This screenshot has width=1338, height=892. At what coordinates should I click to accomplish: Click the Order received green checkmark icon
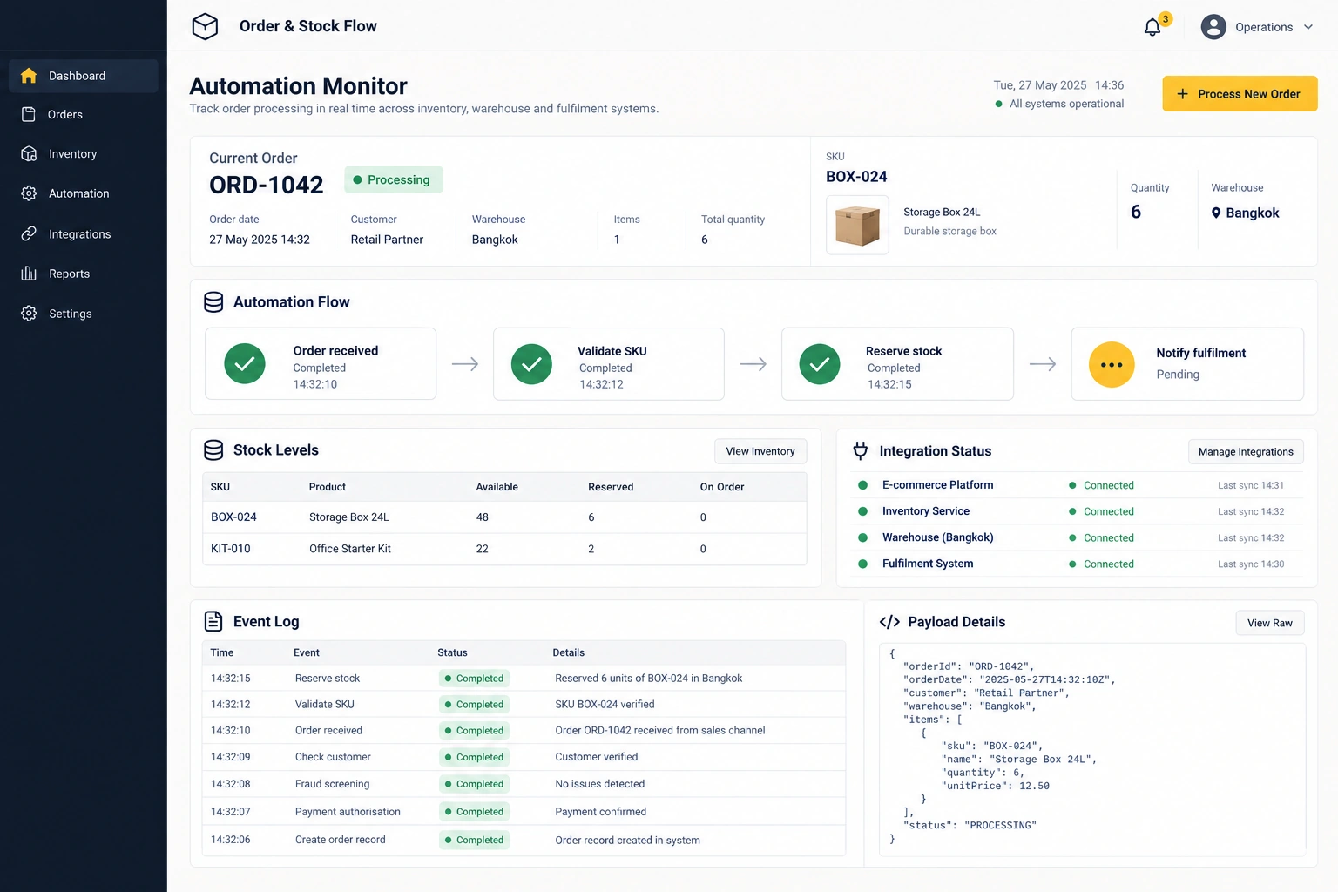point(245,364)
